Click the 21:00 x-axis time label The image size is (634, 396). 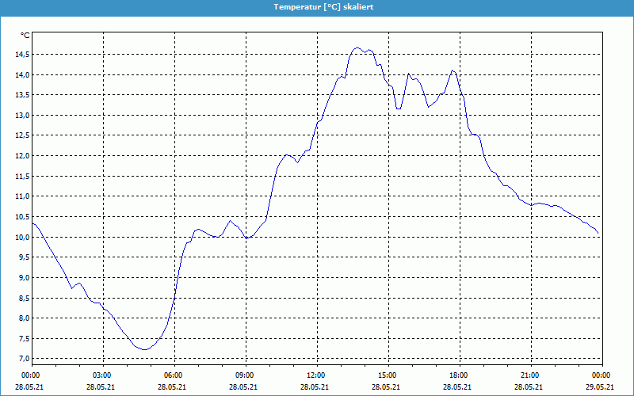pyautogui.click(x=530, y=375)
